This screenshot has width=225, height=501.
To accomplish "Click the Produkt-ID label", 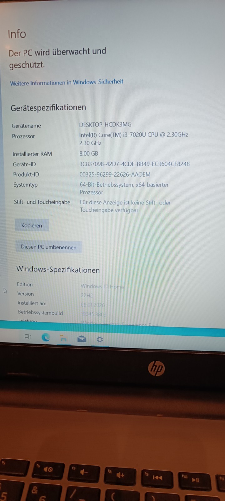I will [26, 174].
